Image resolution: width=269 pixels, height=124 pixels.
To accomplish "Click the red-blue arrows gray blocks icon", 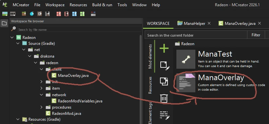I will pos(93,14).
